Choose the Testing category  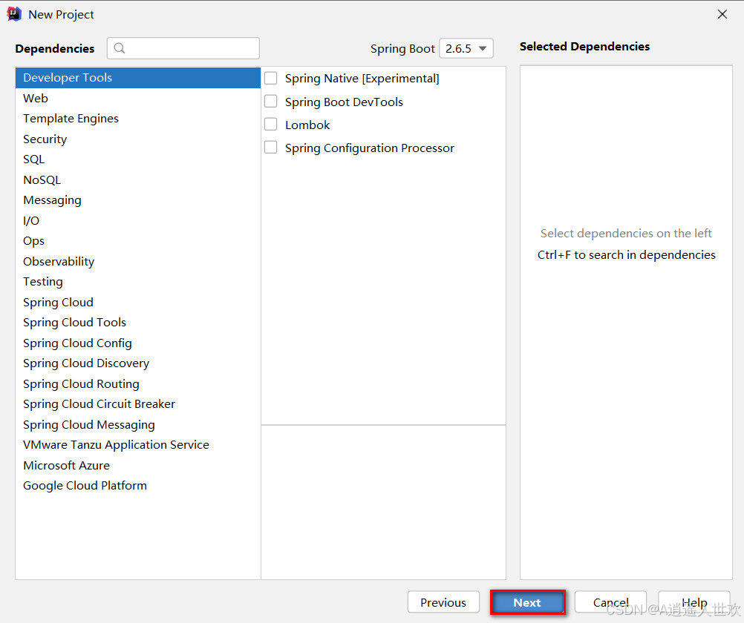point(138,282)
